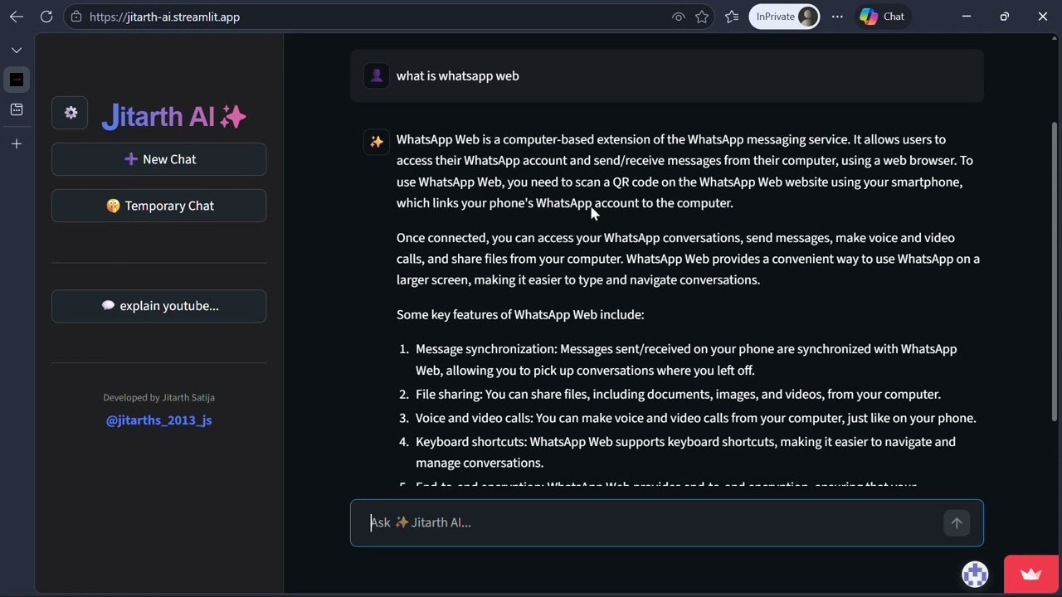Click the browser refresh icon

46,17
